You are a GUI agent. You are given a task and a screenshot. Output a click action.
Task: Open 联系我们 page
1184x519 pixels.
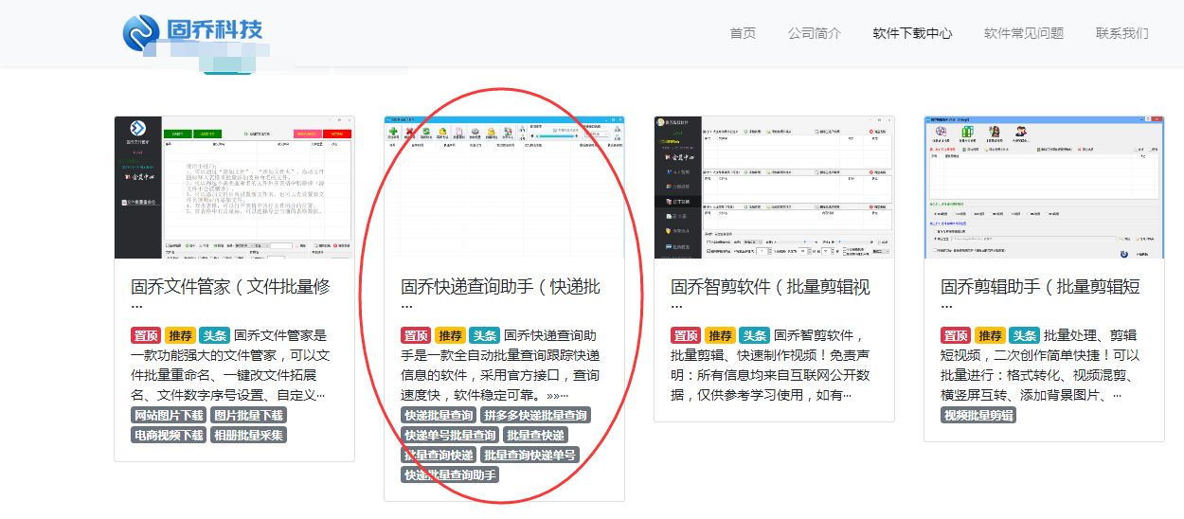(x=1122, y=33)
